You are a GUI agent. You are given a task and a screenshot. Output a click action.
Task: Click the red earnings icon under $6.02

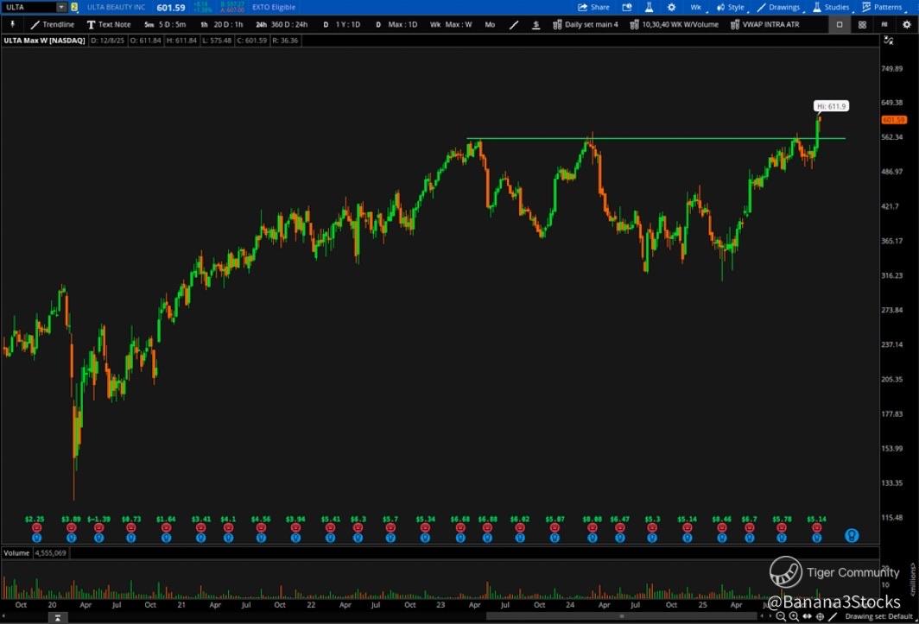coord(520,528)
